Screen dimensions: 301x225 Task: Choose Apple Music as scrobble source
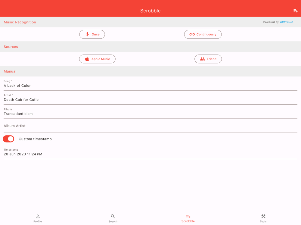[x=97, y=59]
